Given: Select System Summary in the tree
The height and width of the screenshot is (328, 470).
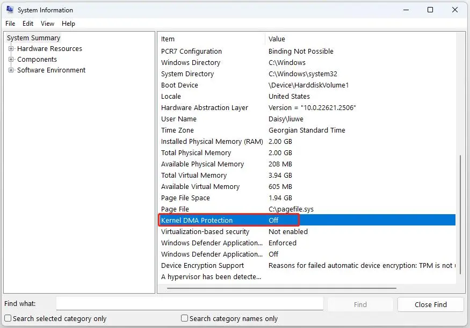Looking at the screenshot, I should [33, 38].
